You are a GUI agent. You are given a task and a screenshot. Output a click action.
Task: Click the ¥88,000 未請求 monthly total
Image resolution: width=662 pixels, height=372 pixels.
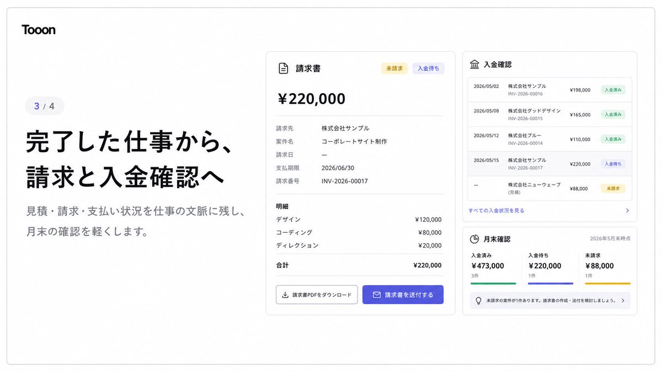click(599, 266)
